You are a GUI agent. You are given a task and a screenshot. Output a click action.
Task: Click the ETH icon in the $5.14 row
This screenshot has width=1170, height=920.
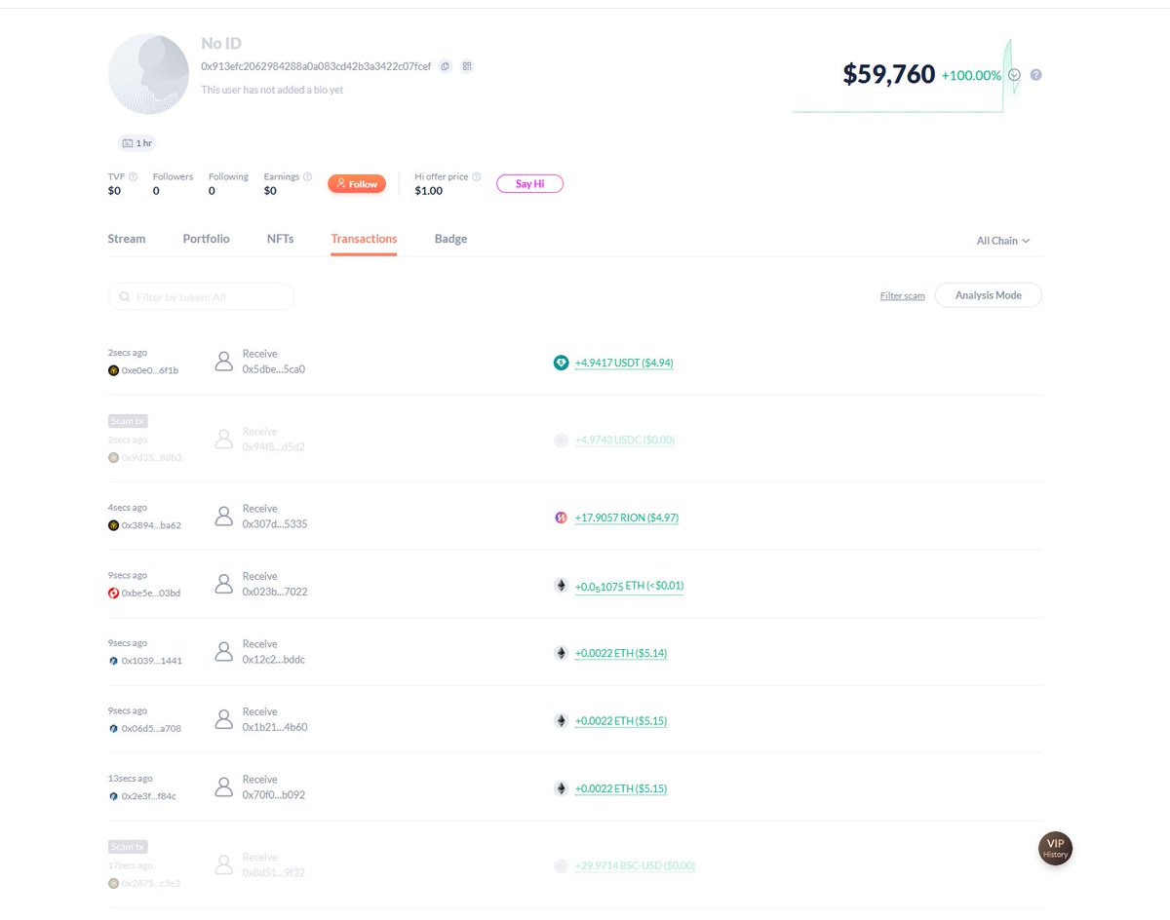click(x=561, y=653)
